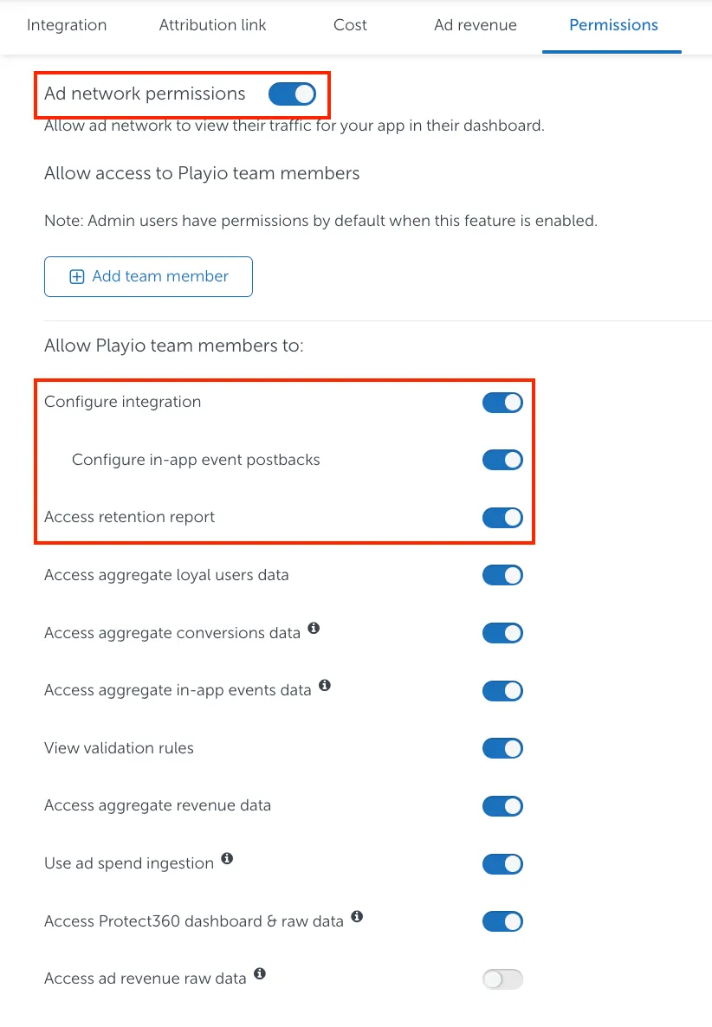The image size is (712, 1027).
Task: Enable Access ad revenue raw data
Action: 502,979
